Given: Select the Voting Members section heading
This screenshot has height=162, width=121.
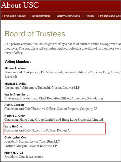Looking at the screenshot, I should coord(18,62).
